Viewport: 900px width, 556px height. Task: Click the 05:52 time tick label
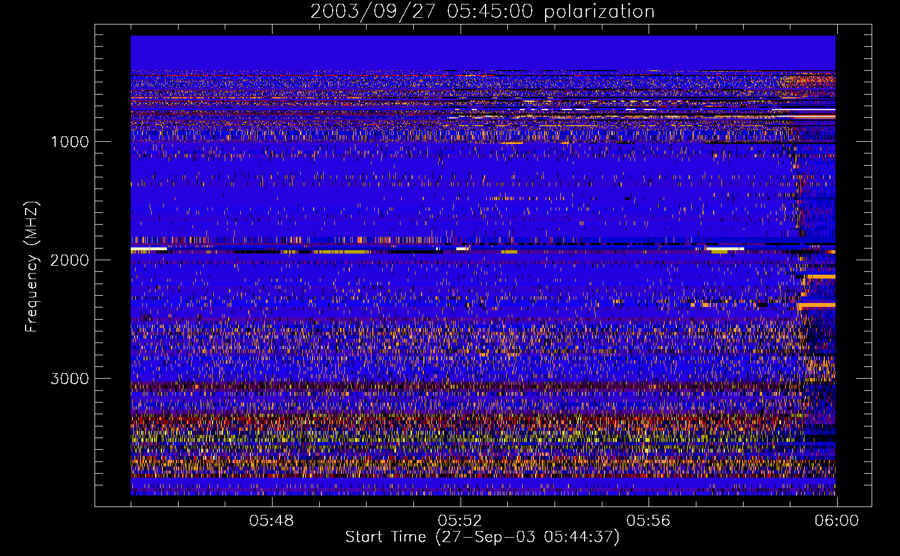460,521
